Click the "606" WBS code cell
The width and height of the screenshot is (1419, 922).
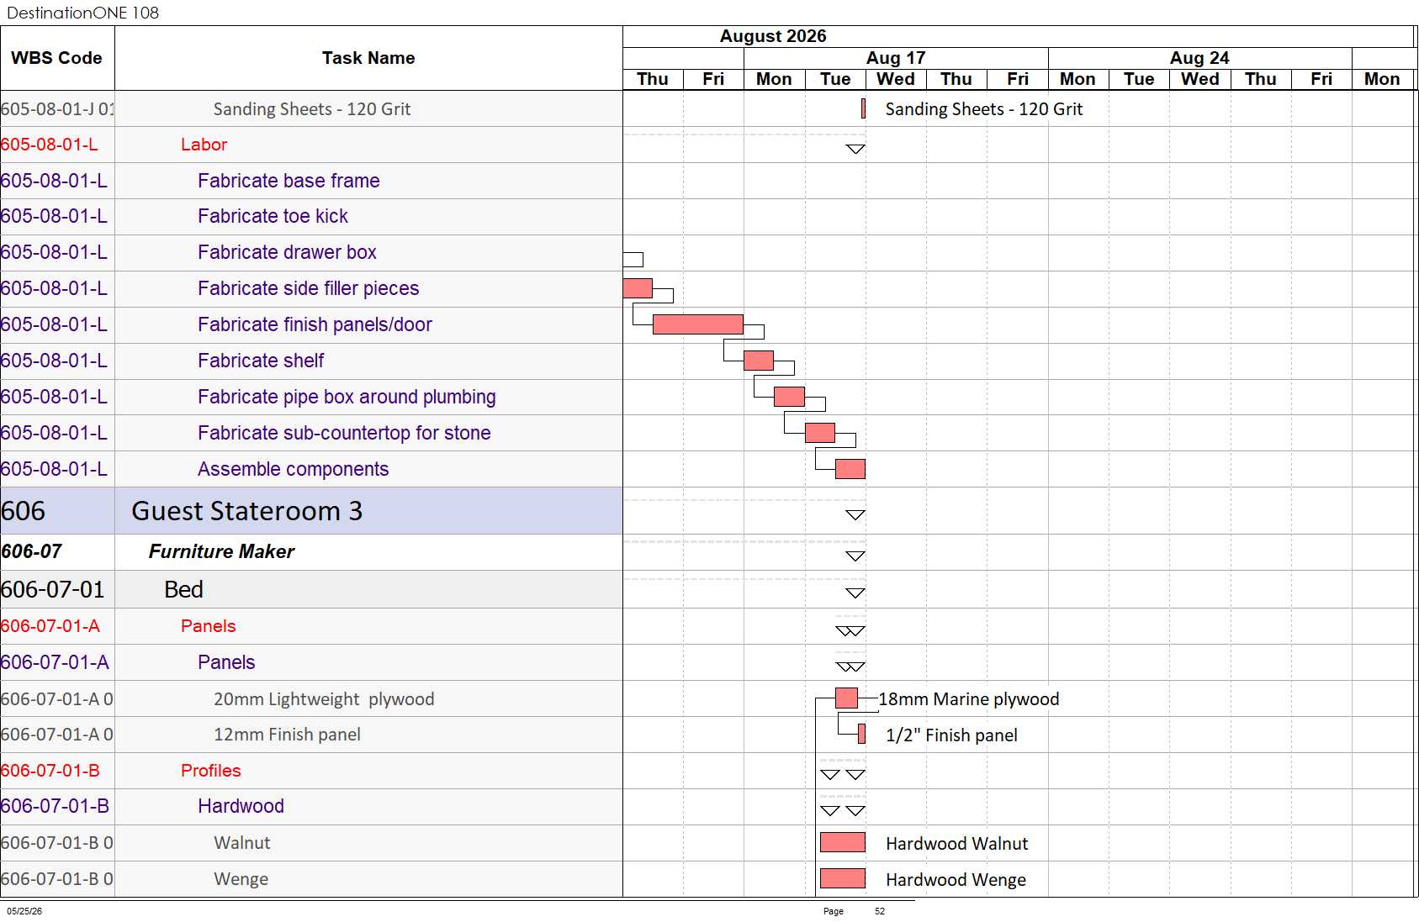click(57, 511)
